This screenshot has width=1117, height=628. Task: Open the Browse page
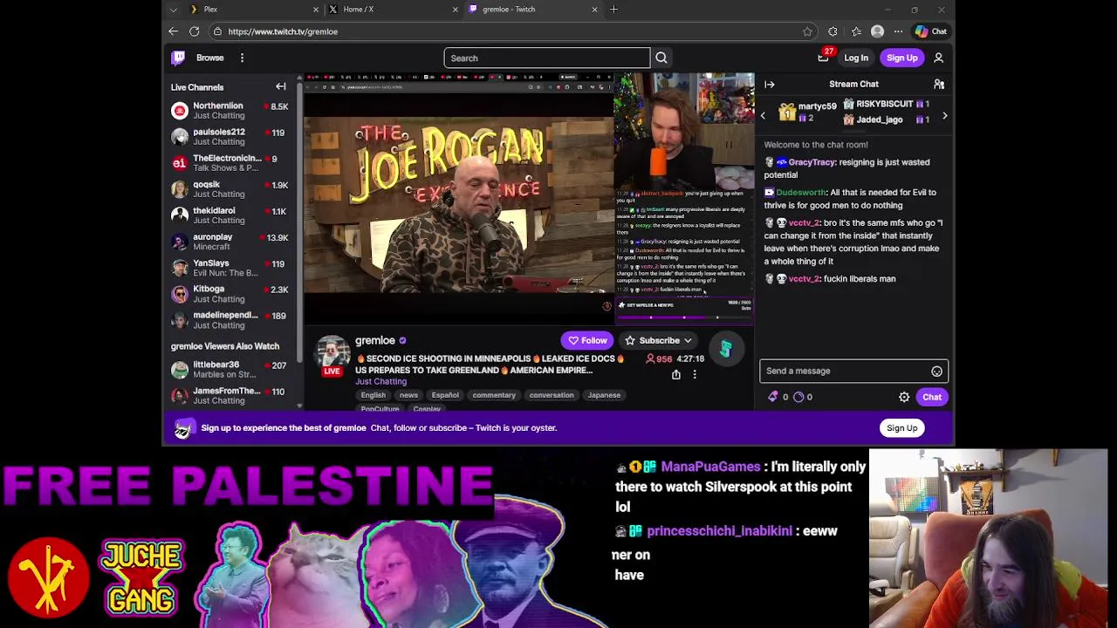(209, 58)
